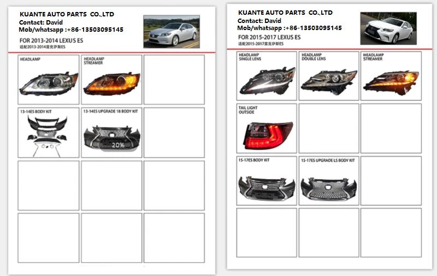The height and width of the screenshot is (276, 437).
Task: Select the KUANTE AUTO PARTS title on left page
Action: [x=67, y=14]
